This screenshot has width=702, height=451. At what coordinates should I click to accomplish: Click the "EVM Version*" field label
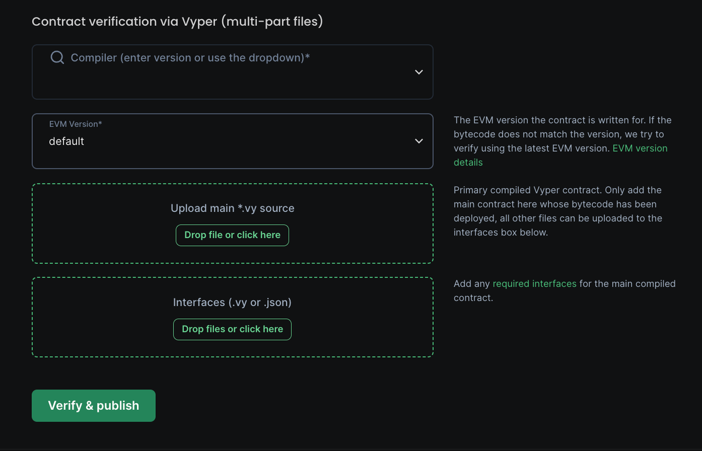76,124
